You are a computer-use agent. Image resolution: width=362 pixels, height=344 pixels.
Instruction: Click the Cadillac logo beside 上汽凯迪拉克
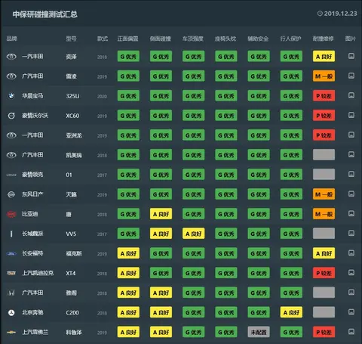point(11,273)
